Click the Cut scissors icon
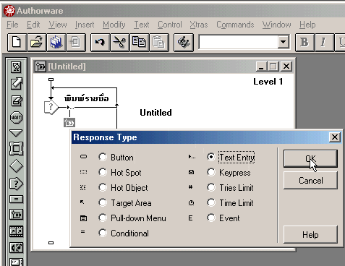The image size is (345, 266). pos(119,43)
